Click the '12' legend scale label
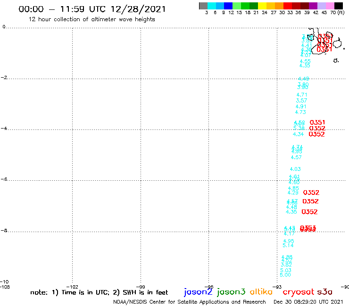This screenshot has height=306, width=349. [x=231, y=13]
